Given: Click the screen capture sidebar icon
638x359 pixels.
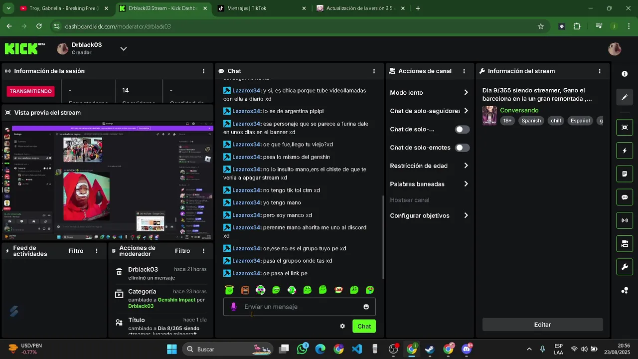Looking at the screenshot, I should (x=625, y=127).
